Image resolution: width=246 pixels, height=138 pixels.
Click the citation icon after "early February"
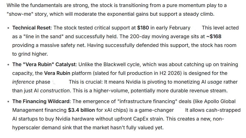[x=196, y=28]
